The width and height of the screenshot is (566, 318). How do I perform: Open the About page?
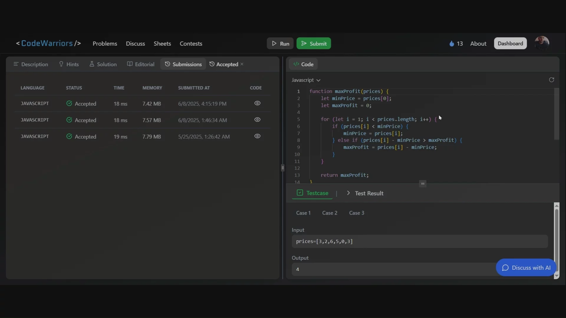[x=478, y=44]
